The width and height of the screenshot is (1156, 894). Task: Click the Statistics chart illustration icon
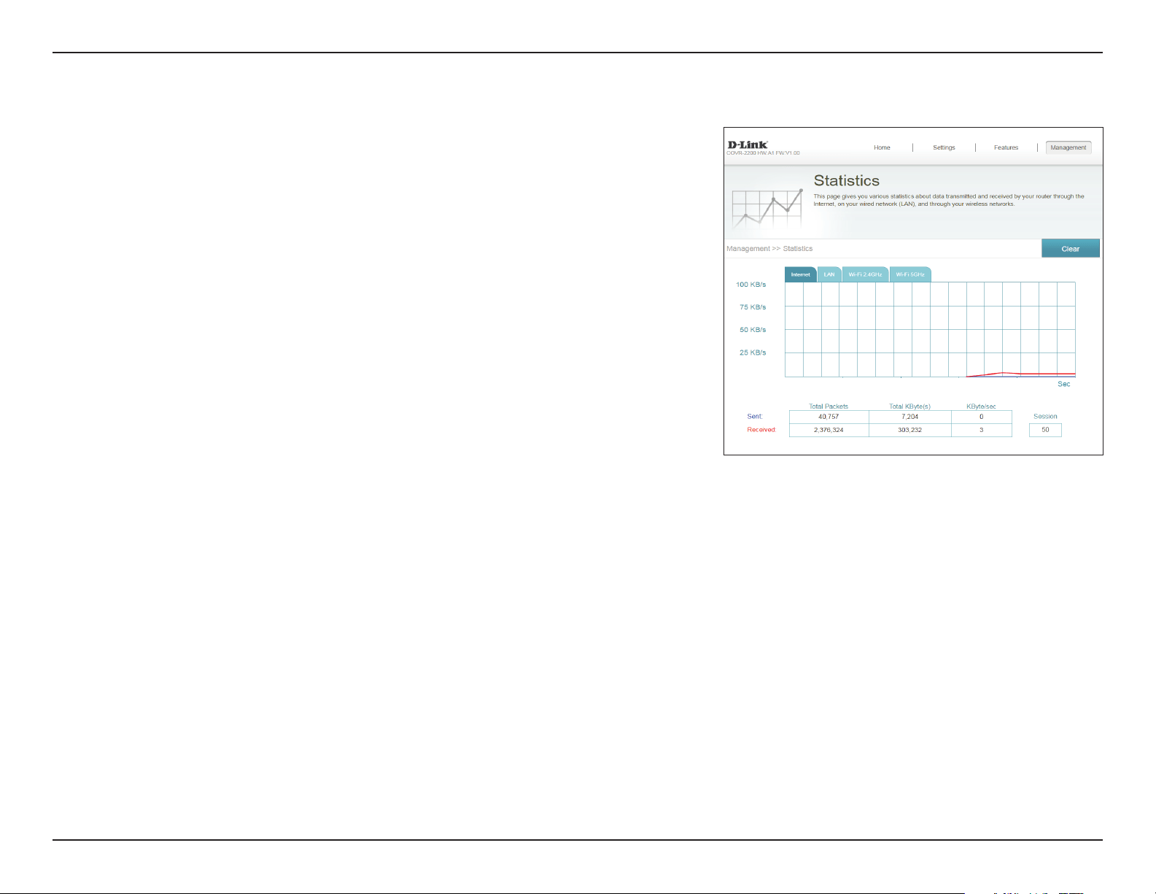[767, 208]
